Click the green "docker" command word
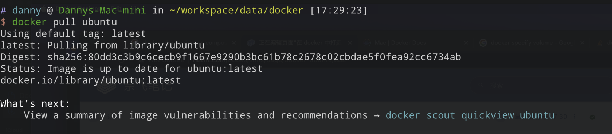Screen dimensions: 612x134 pos(30,22)
